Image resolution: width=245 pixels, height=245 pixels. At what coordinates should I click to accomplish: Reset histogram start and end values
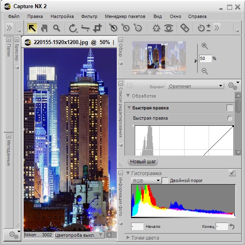pos(232,226)
